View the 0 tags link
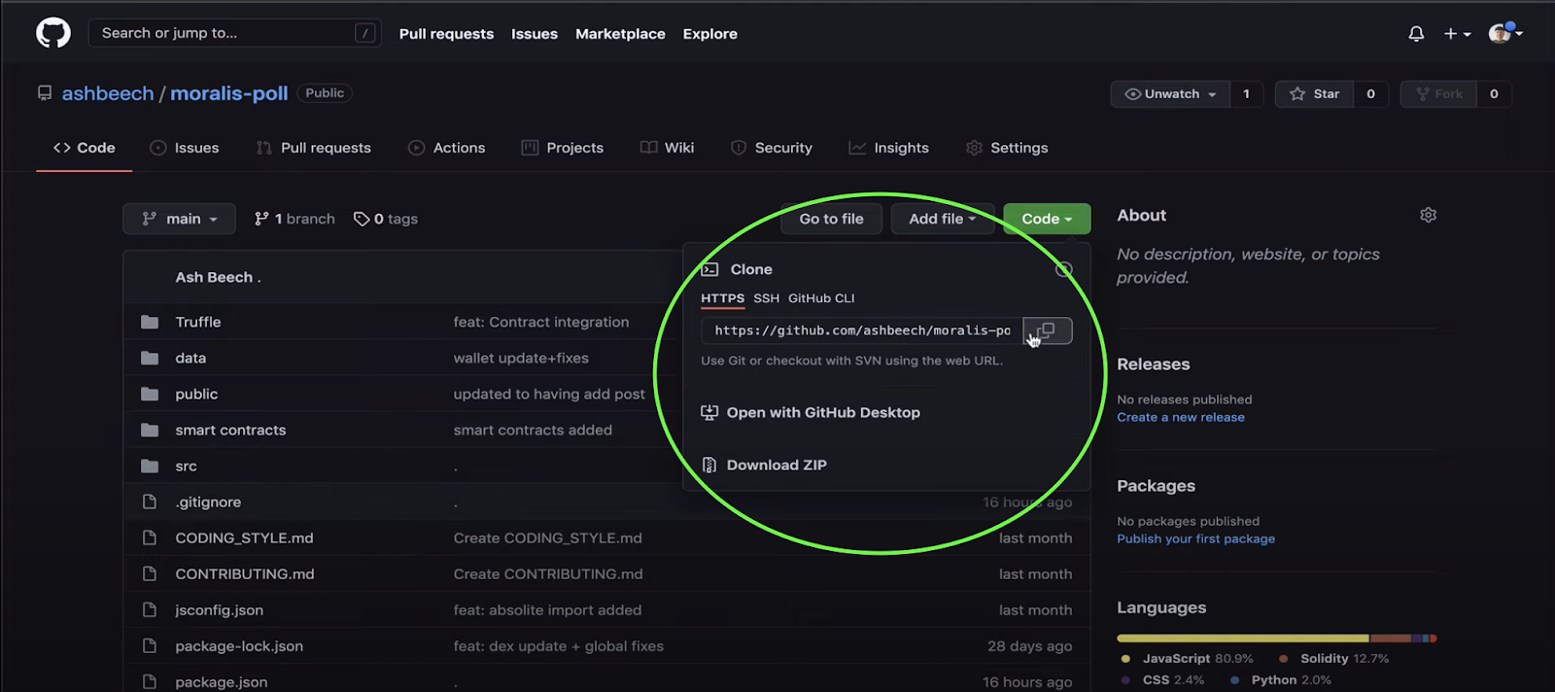 point(386,219)
